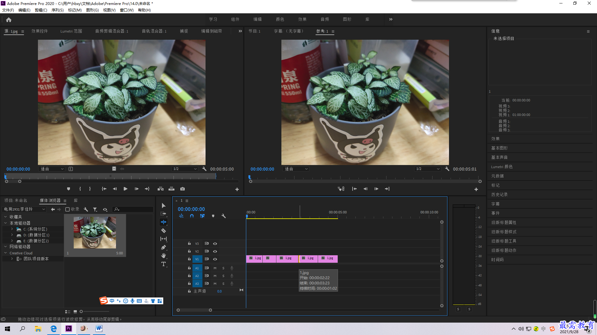Image resolution: width=597 pixels, height=335 pixels.
Task: Mute audio track A1
Action: pyautogui.click(x=215, y=268)
